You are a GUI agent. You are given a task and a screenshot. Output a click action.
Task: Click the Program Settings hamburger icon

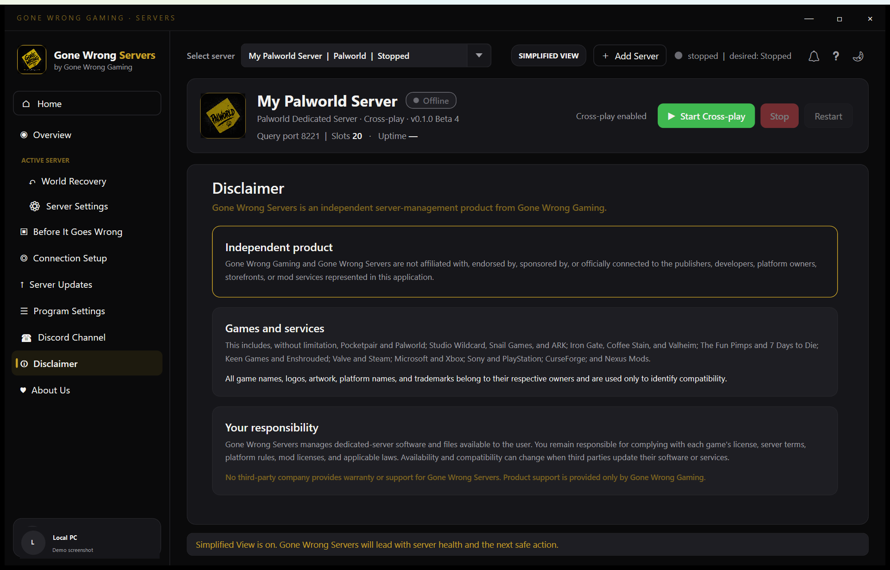(24, 311)
